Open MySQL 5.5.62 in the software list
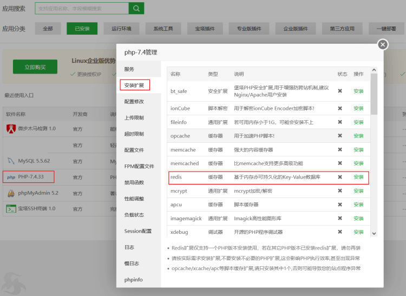 point(34,161)
